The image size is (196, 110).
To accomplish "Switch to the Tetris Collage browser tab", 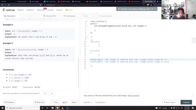I will (35, 2).
